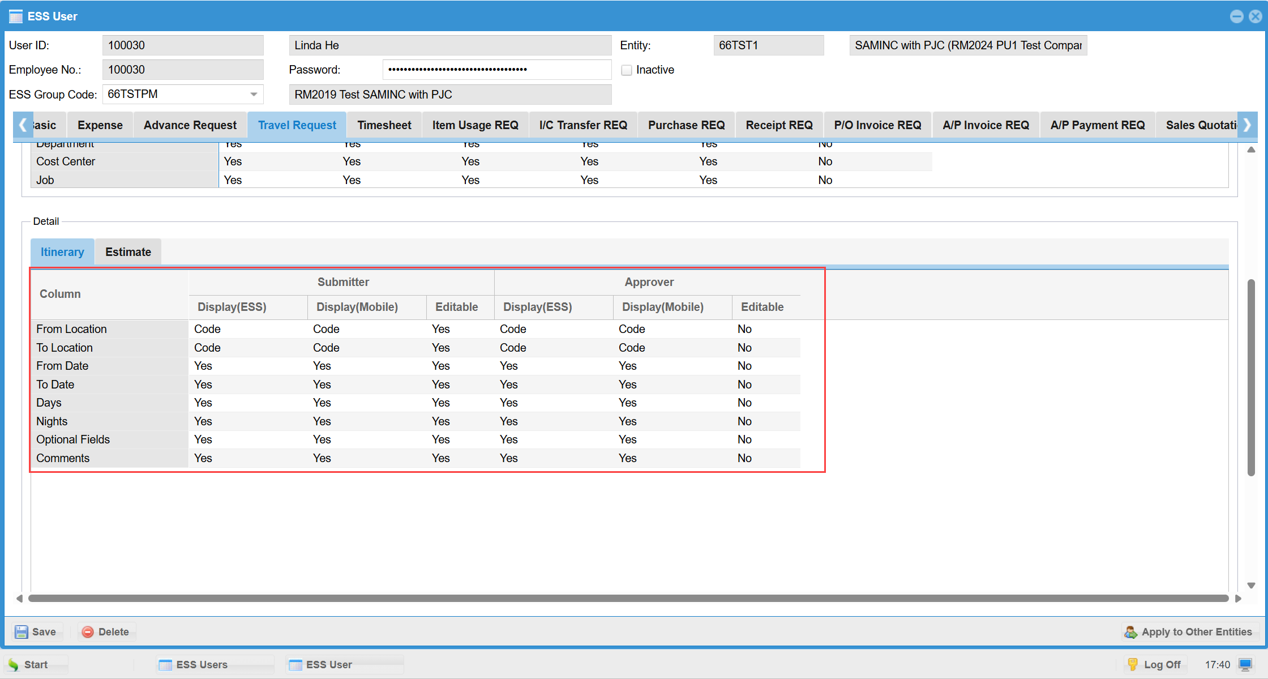
Task: Select the To Location row
Action: pos(415,348)
